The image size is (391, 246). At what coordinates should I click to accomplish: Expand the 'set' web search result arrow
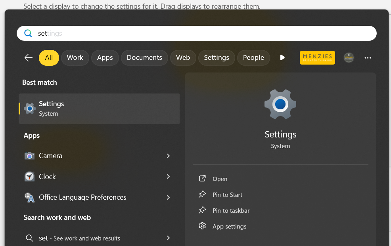[168, 238]
